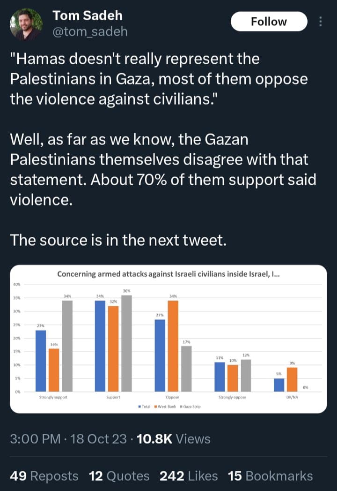The width and height of the screenshot is (337, 491).
Task: View the 12 Quotes list
Action: (x=119, y=476)
